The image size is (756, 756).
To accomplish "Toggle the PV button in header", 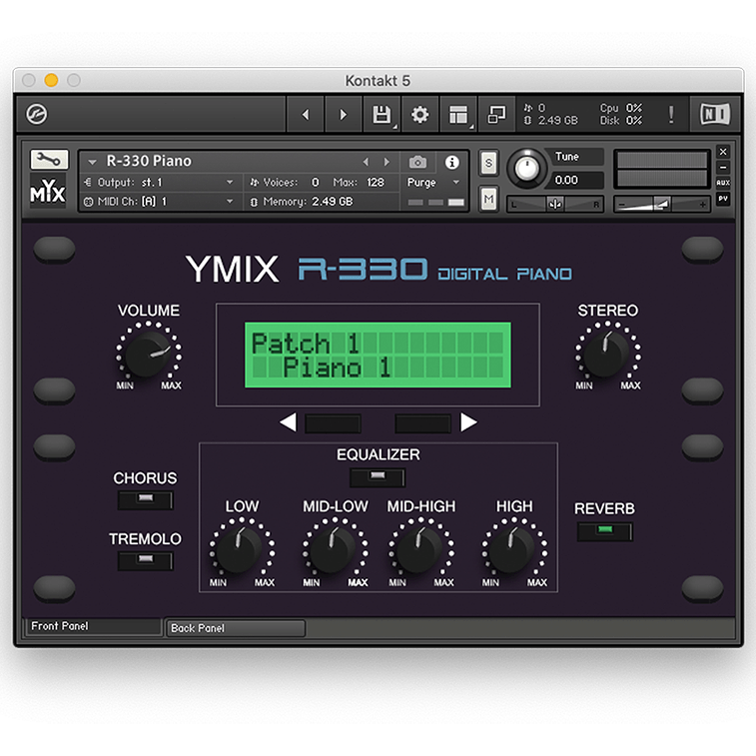I will click(723, 198).
